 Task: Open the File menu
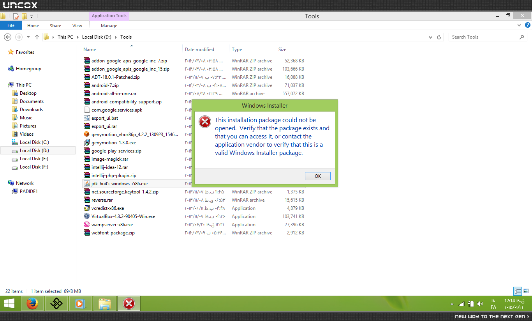(x=11, y=25)
